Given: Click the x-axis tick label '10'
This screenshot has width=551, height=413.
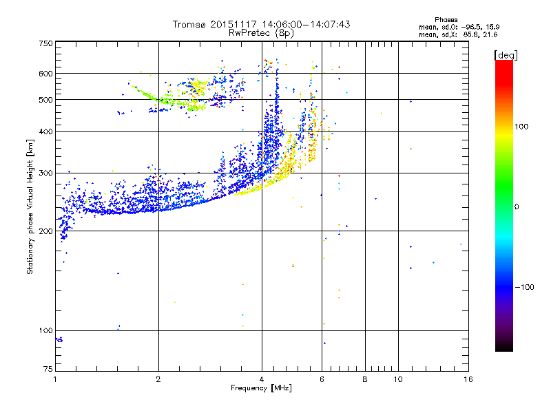Looking at the screenshot, I should (x=398, y=379).
